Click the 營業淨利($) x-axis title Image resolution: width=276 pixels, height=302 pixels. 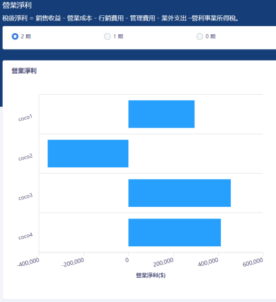click(151, 275)
